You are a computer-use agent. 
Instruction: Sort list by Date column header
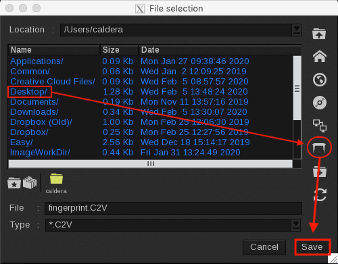(x=220, y=50)
